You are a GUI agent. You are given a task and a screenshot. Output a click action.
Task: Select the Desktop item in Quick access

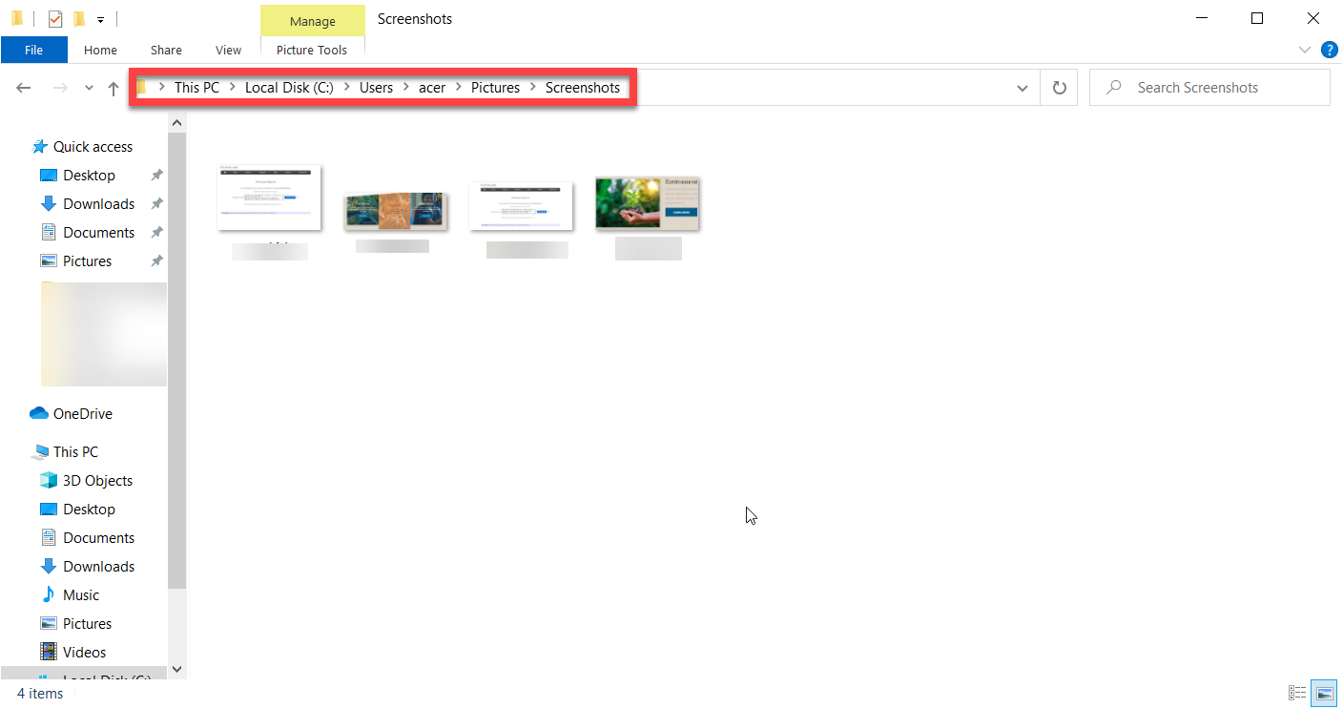tap(89, 175)
